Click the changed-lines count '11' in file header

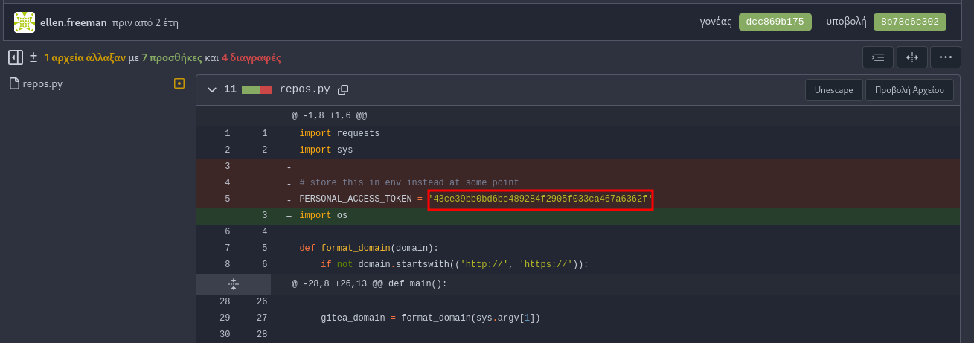pyautogui.click(x=230, y=89)
